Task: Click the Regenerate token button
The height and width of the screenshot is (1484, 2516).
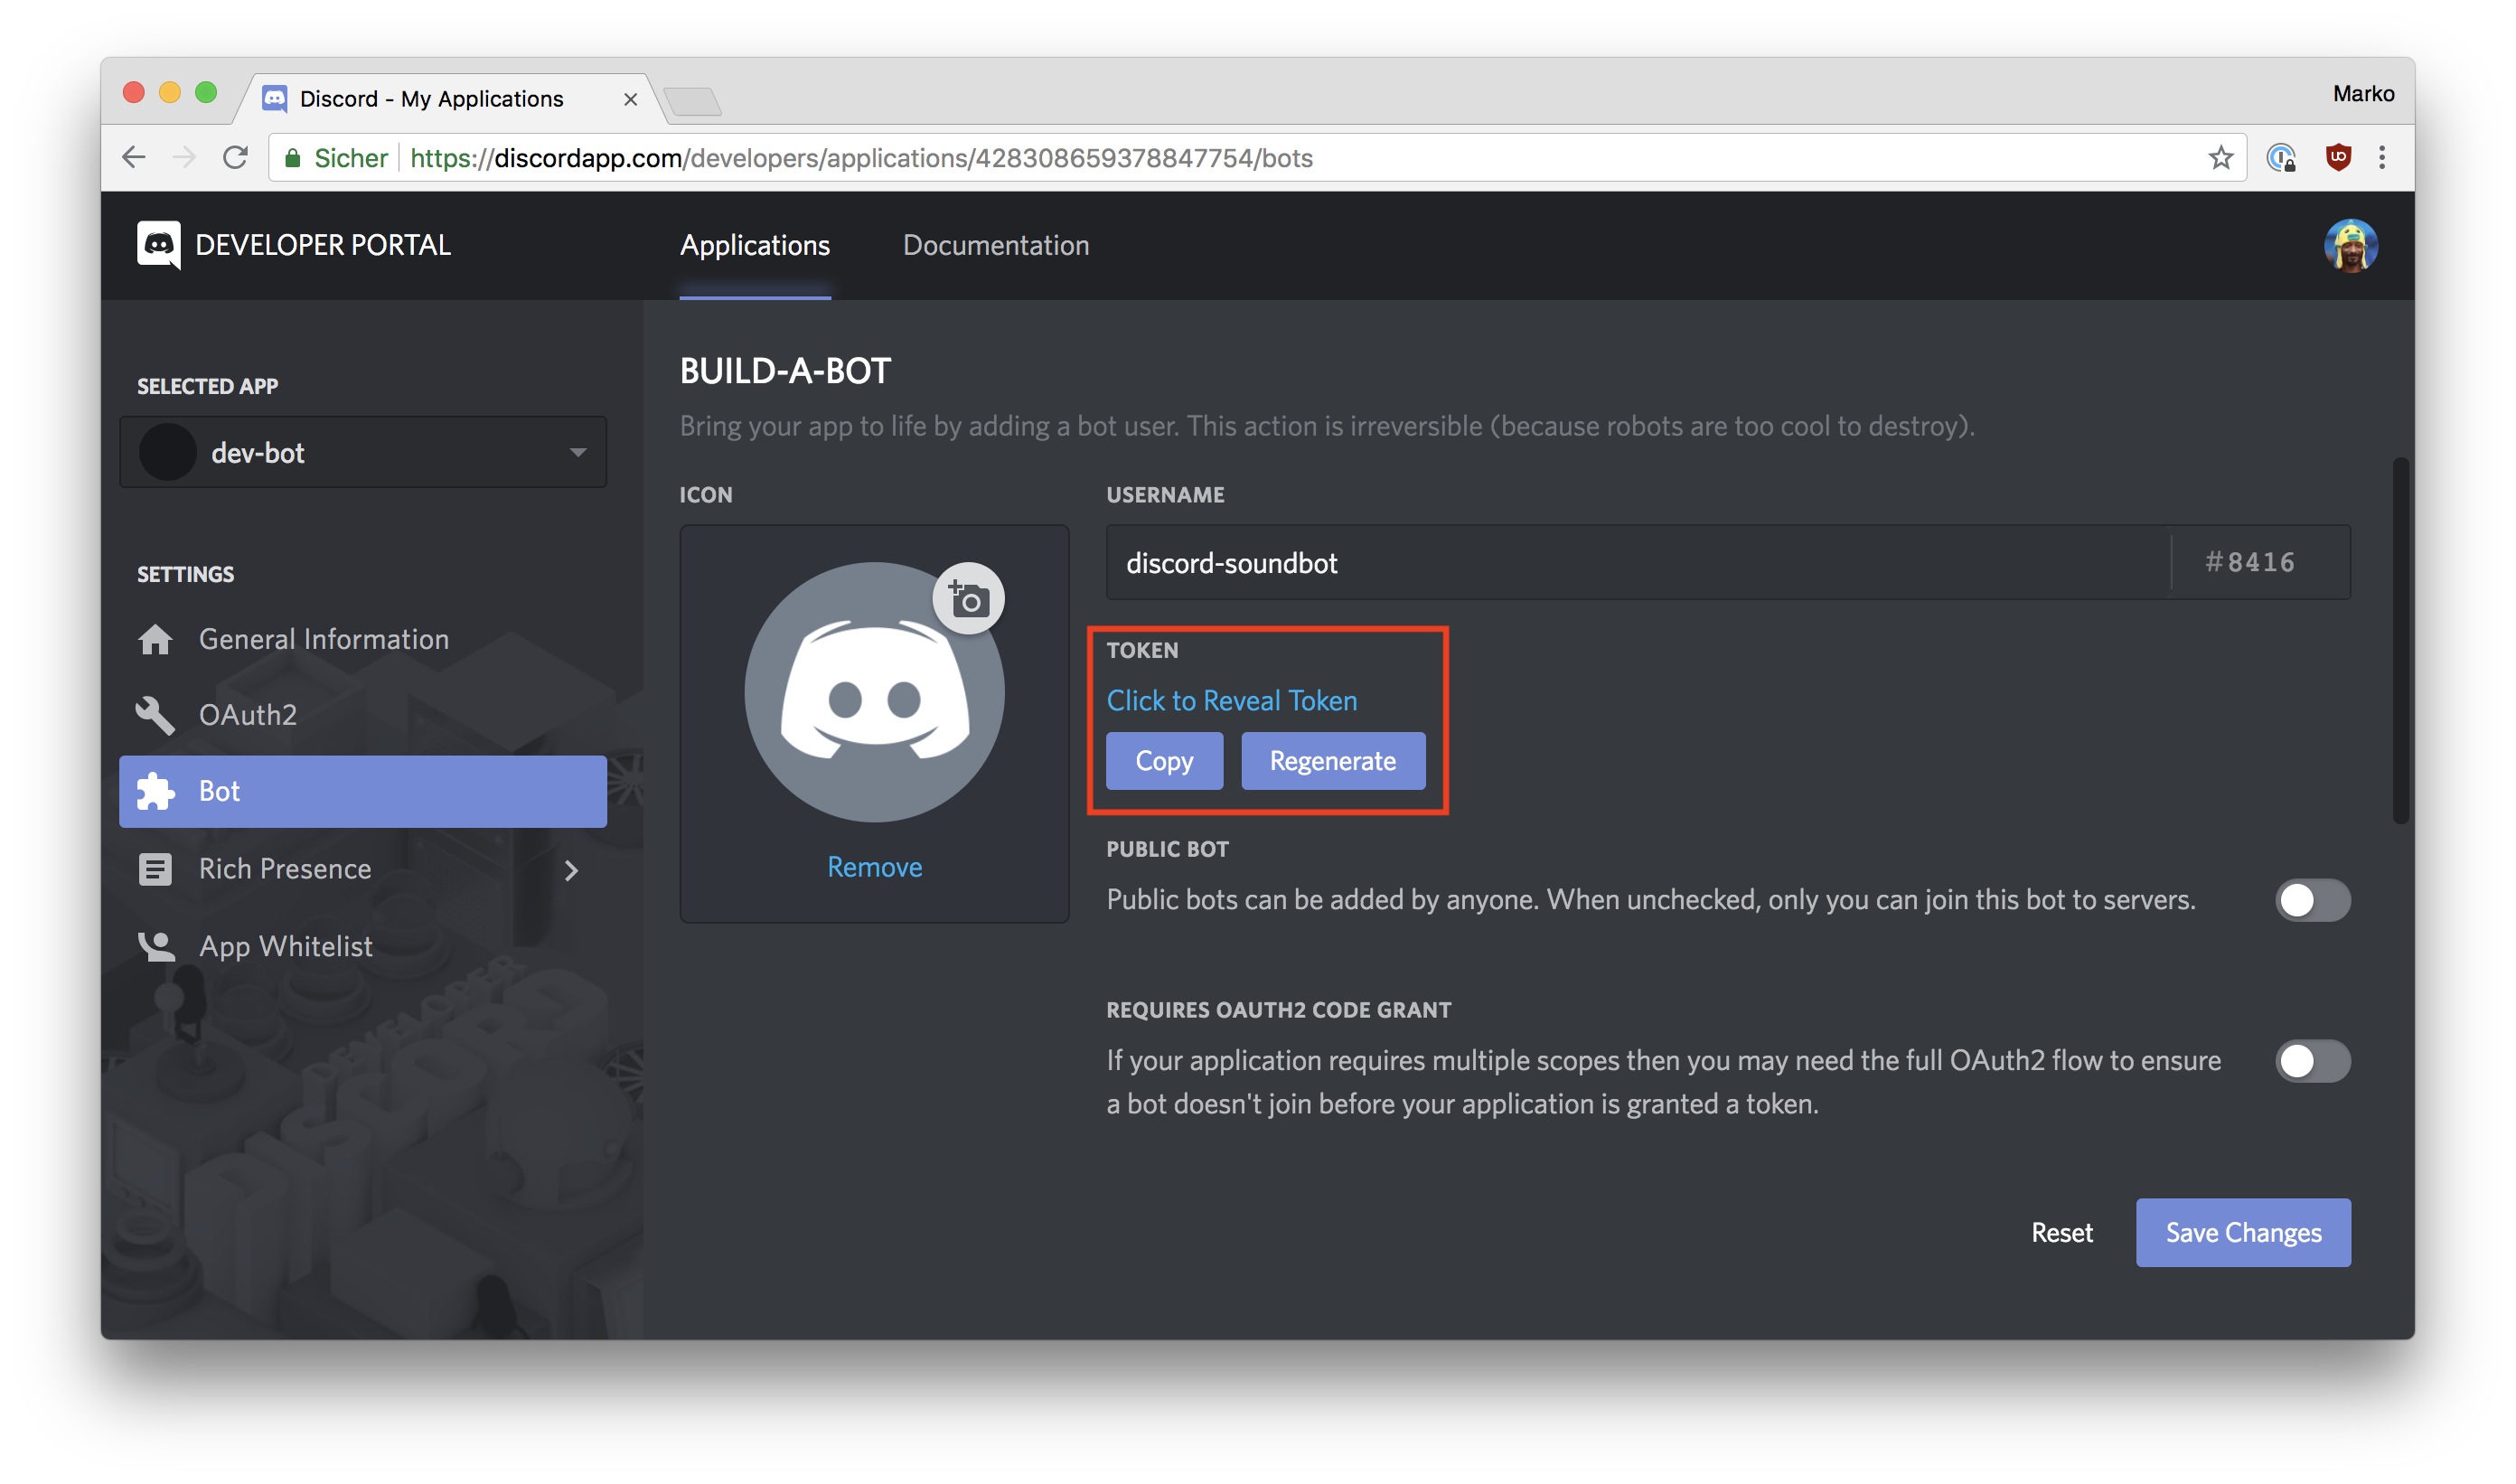Action: [x=1333, y=760]
